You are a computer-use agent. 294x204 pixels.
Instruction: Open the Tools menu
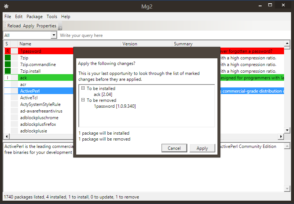pos(52,17)
